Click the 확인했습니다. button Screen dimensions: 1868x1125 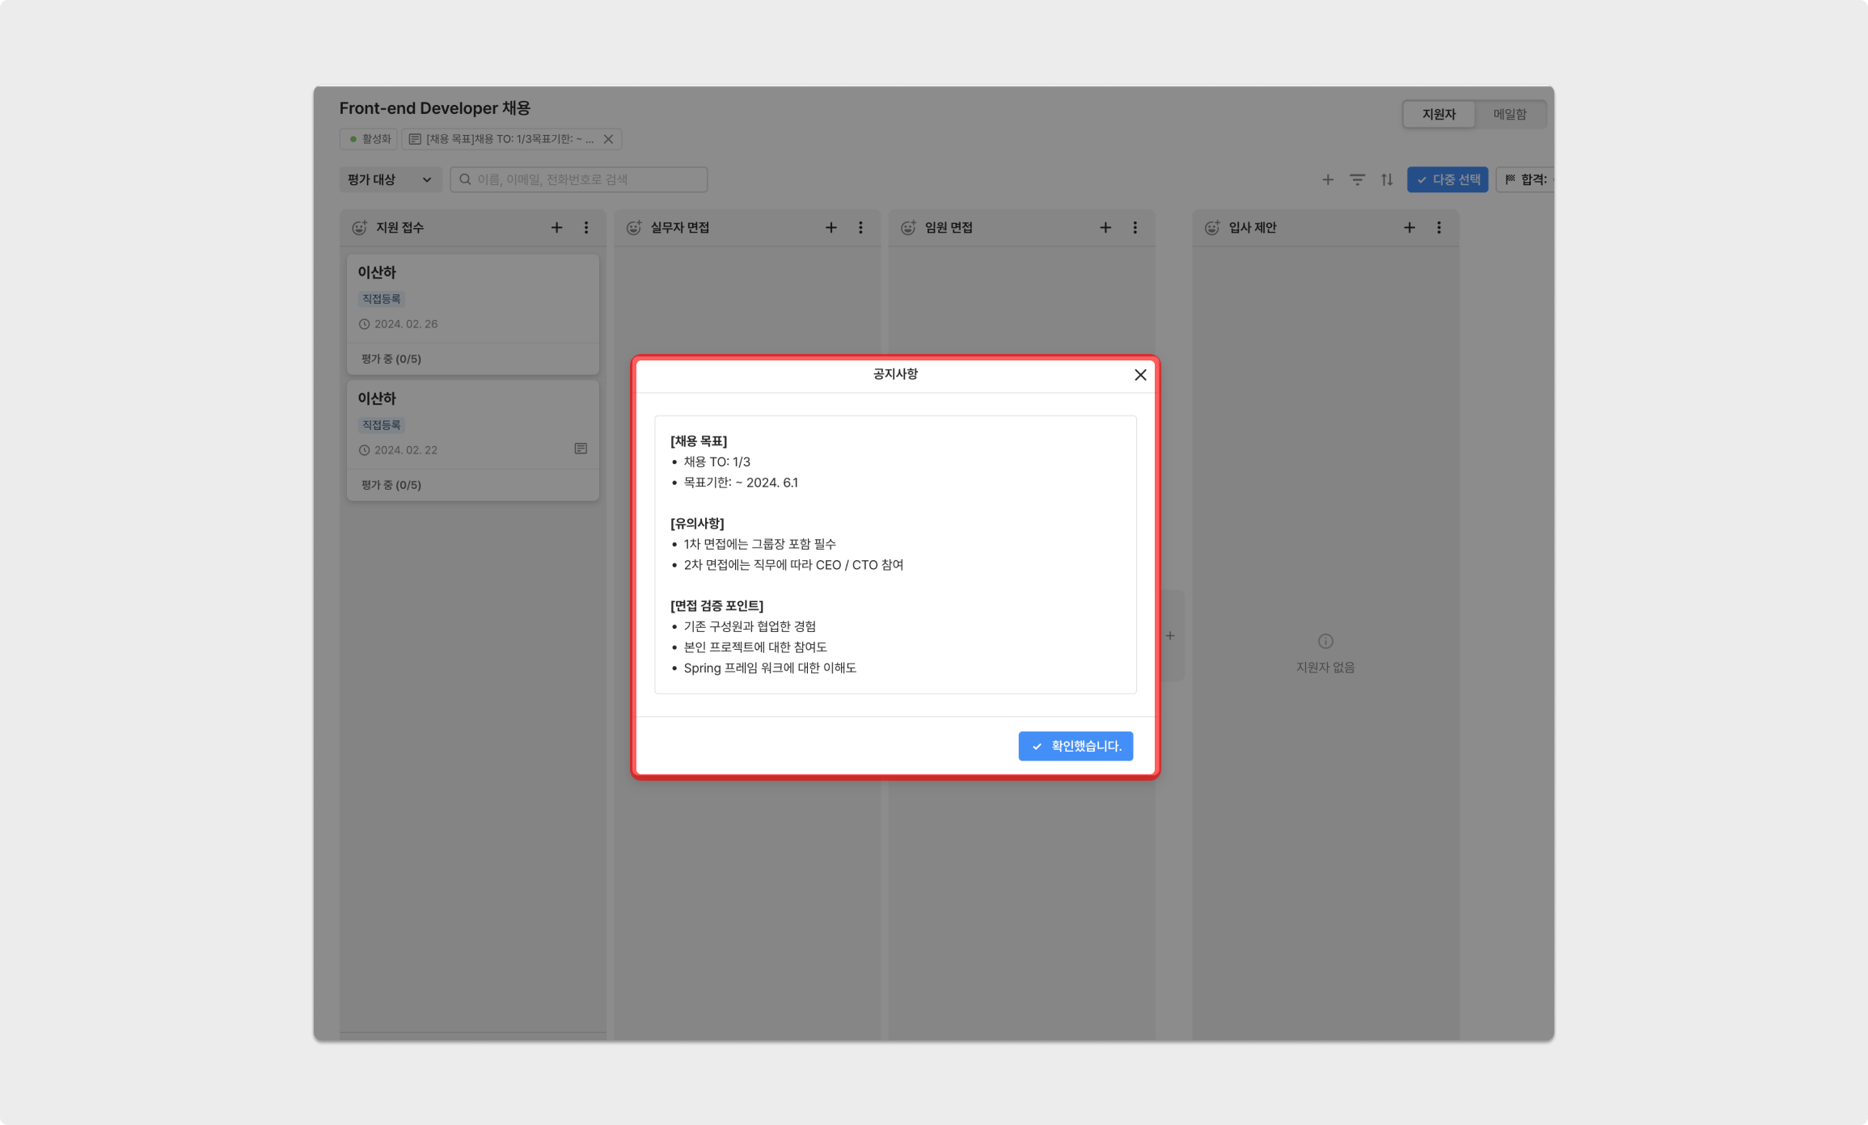point(1076,746)
